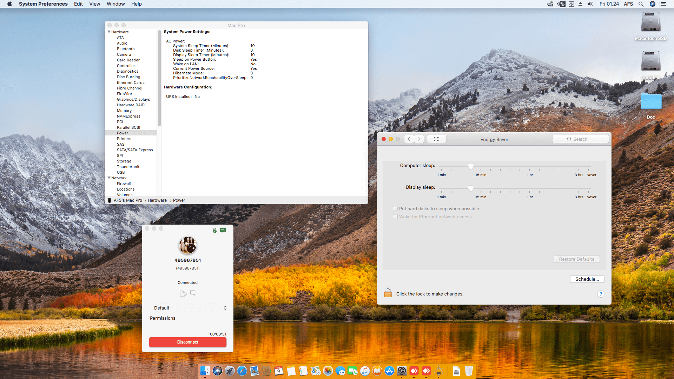674x379 pixels.
Task: Launch iTunes from the Dock
Action: pos(365,371)
